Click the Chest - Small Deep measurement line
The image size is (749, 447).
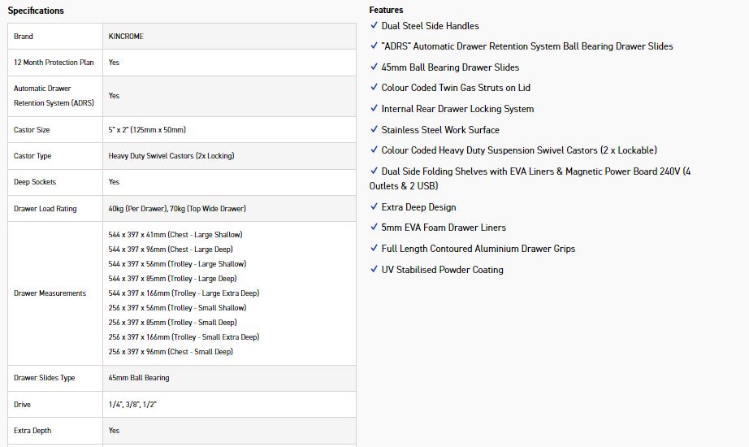coord(171,352)
